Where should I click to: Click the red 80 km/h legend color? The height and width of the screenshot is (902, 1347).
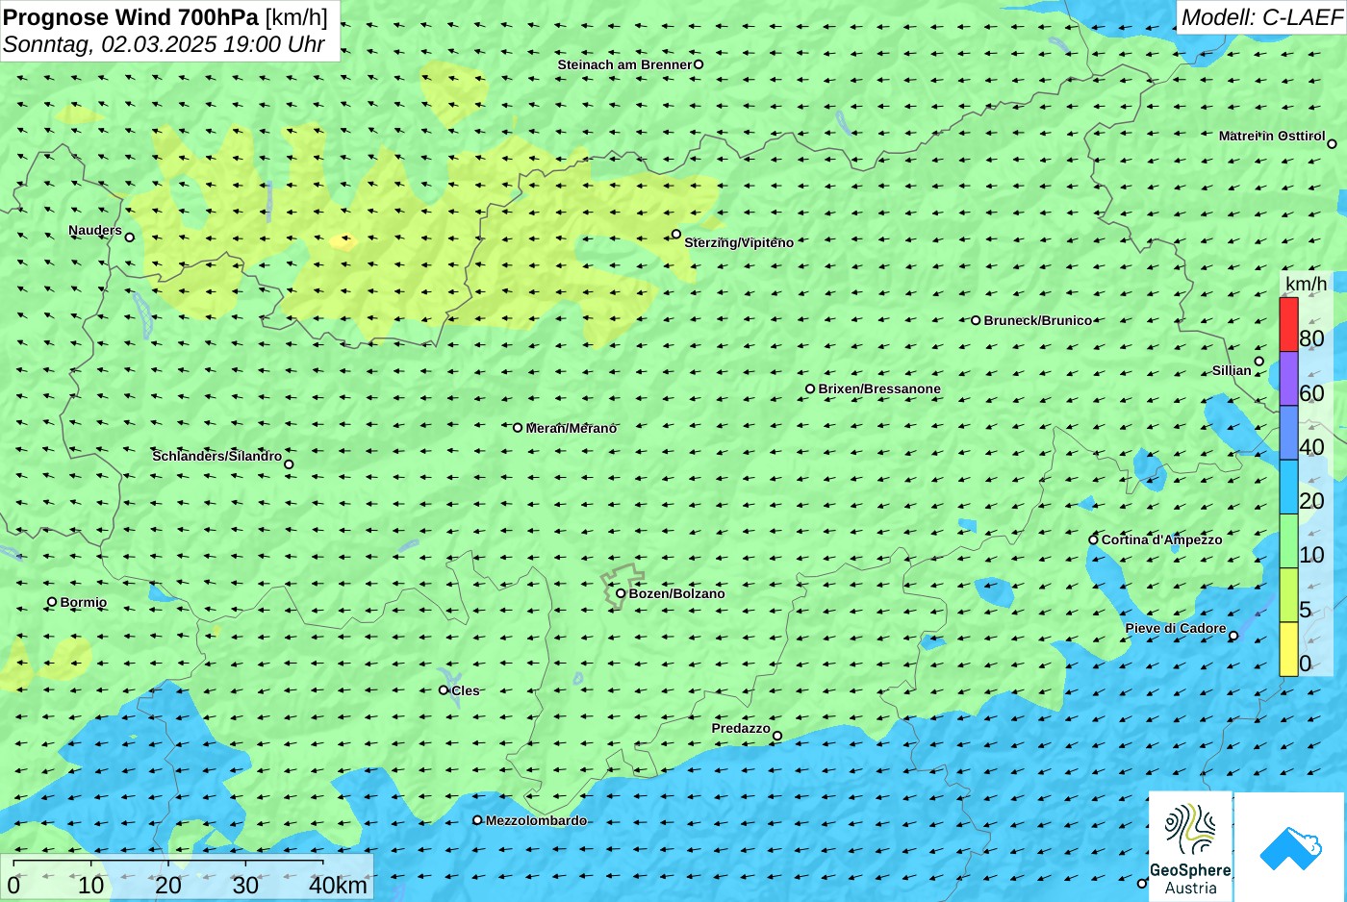tap(1288, 325)
